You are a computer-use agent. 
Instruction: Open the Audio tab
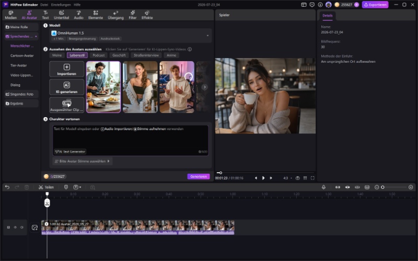[x=79, y=15]
